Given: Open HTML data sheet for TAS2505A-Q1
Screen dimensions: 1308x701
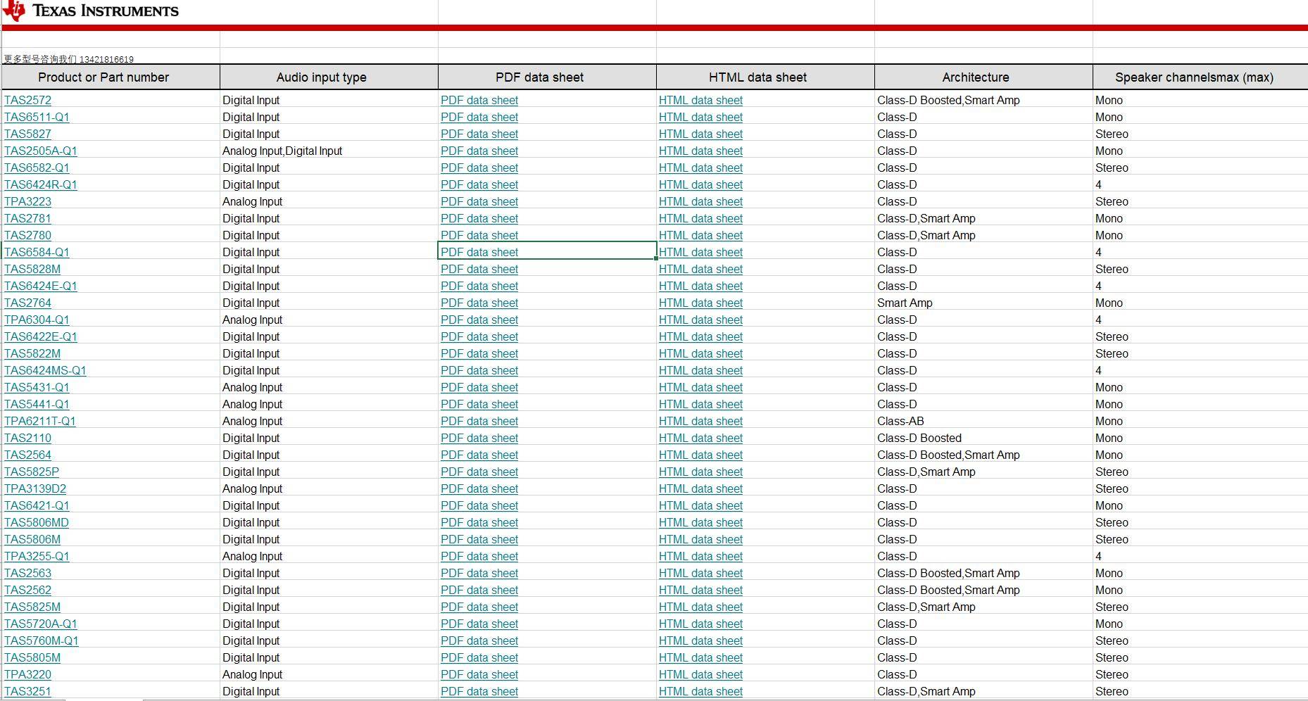Looking at the screenshot, I should [700, 151].
